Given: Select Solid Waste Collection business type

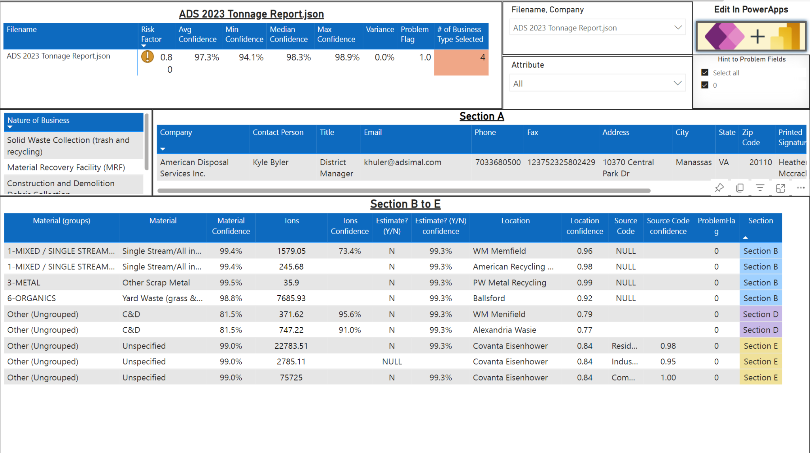Looking at the screenshot, I should [68, 145].
